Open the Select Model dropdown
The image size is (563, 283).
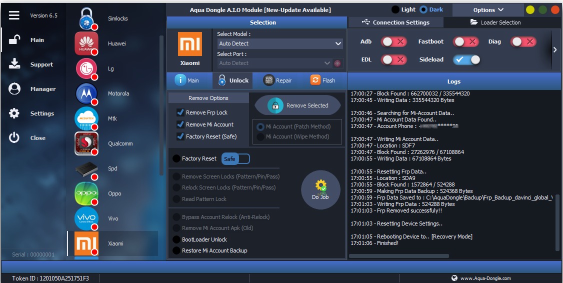click(x=280, y=43)
